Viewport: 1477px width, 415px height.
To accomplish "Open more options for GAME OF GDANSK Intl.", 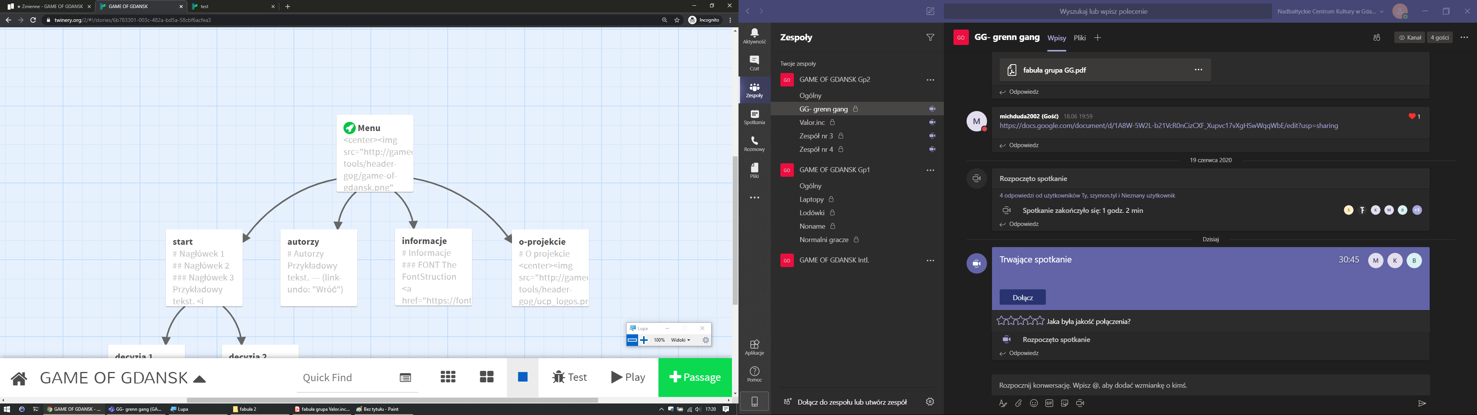I will click(930, 261).
